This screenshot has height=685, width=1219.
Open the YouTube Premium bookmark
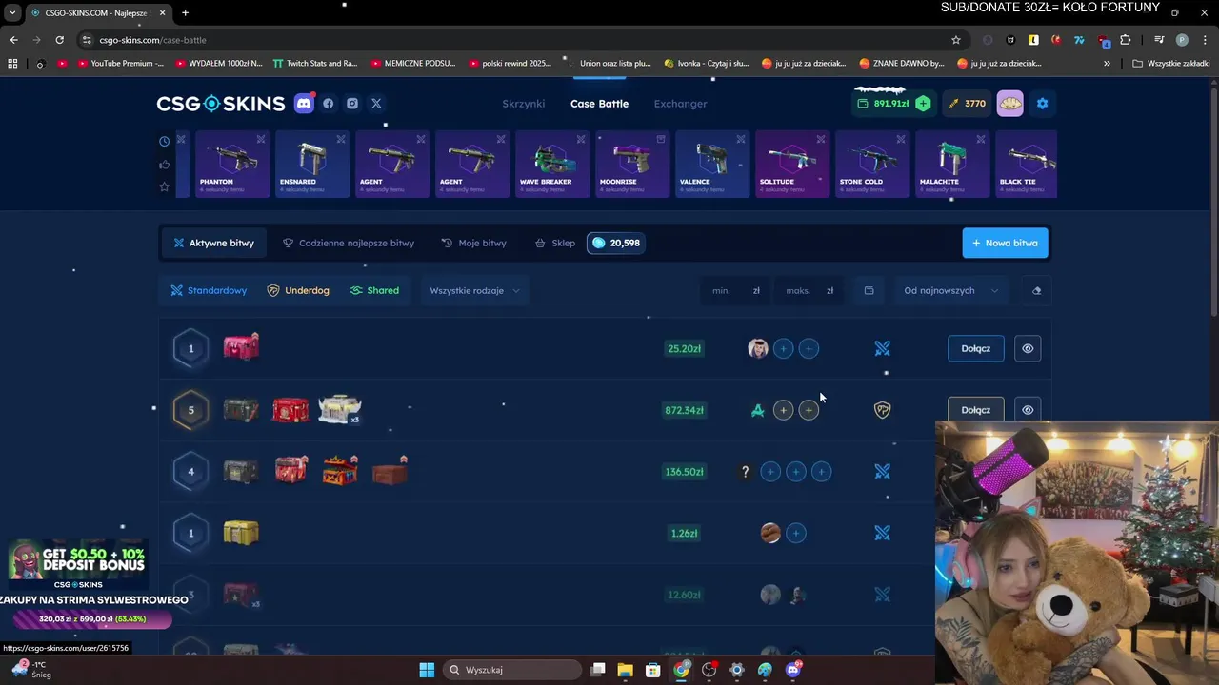pyautogui.click(x=119, y=64)
